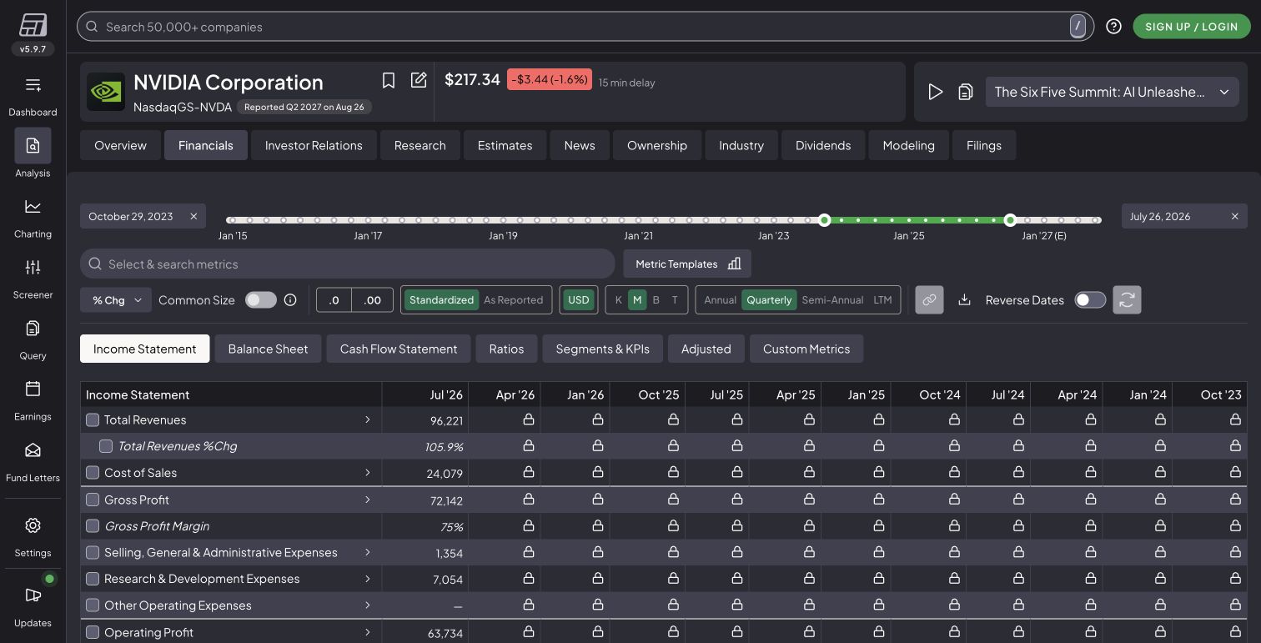Select the Annual period option

pos(720,299)
